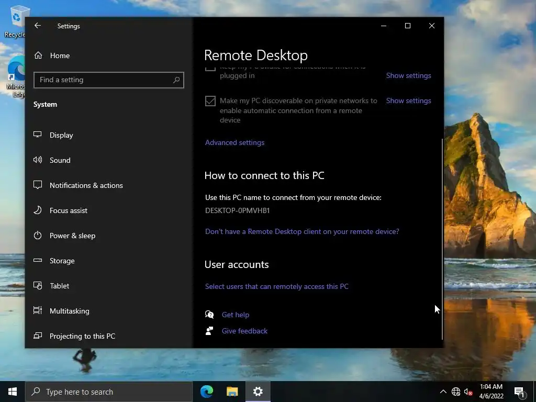Open the Get help link

(x=235, y=315)
